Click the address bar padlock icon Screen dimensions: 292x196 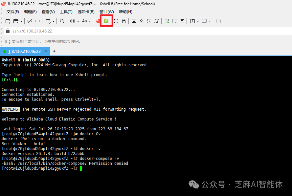(8, 31)
